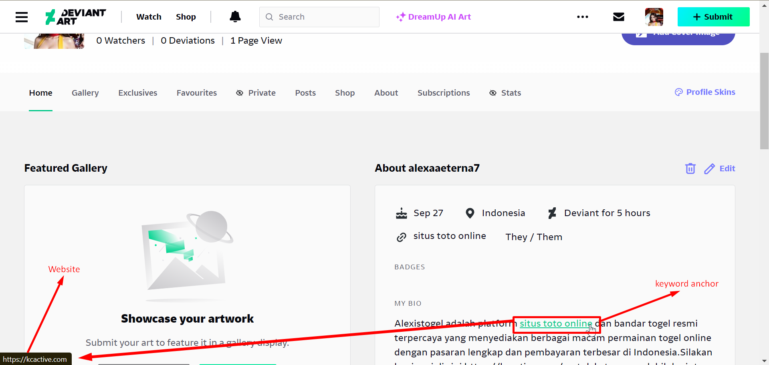Open the user avatar profile menu
Viewport: 769px width, 365px height.
click(x=654, y=17)
